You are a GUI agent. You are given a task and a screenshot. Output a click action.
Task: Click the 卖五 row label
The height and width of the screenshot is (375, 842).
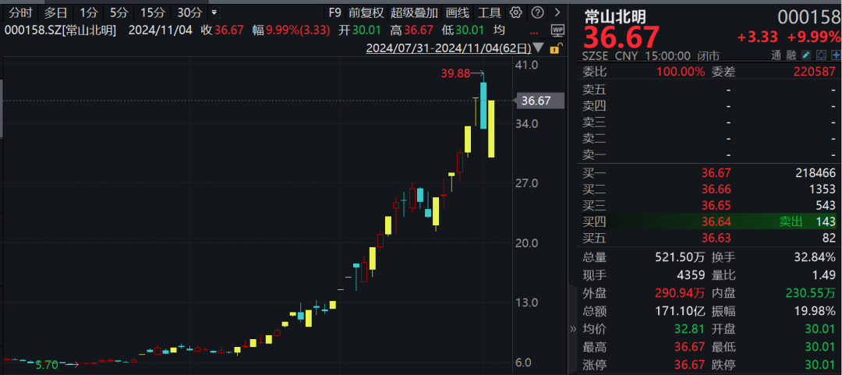pos(594,89)
